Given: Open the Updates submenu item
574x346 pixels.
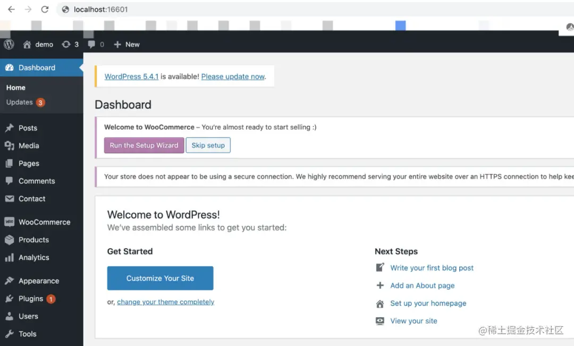Looking at the screenshot, I should 20,102.
